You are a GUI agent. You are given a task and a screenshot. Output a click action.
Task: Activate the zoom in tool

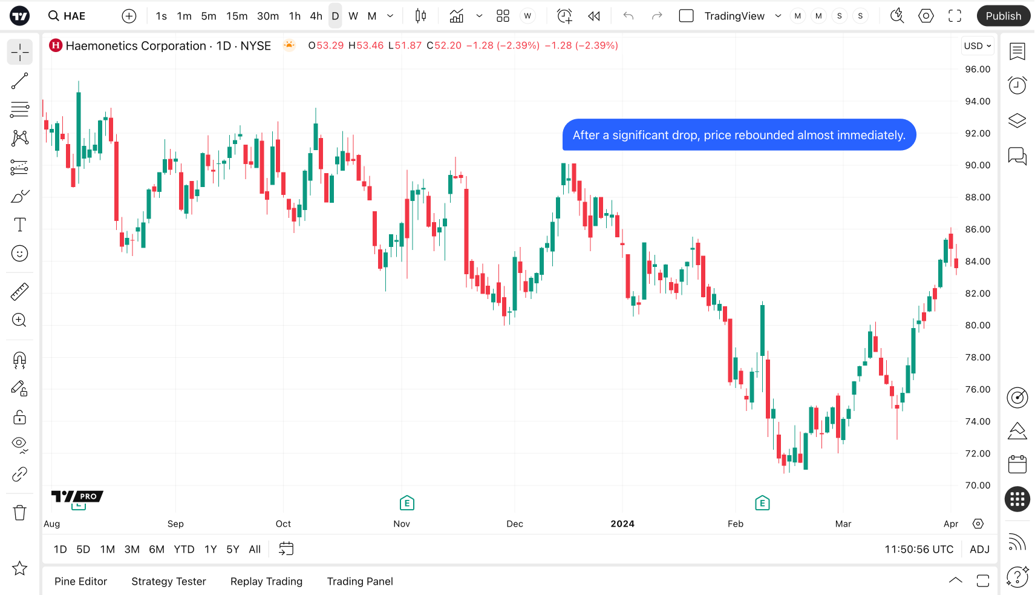[x=19, y=320]
